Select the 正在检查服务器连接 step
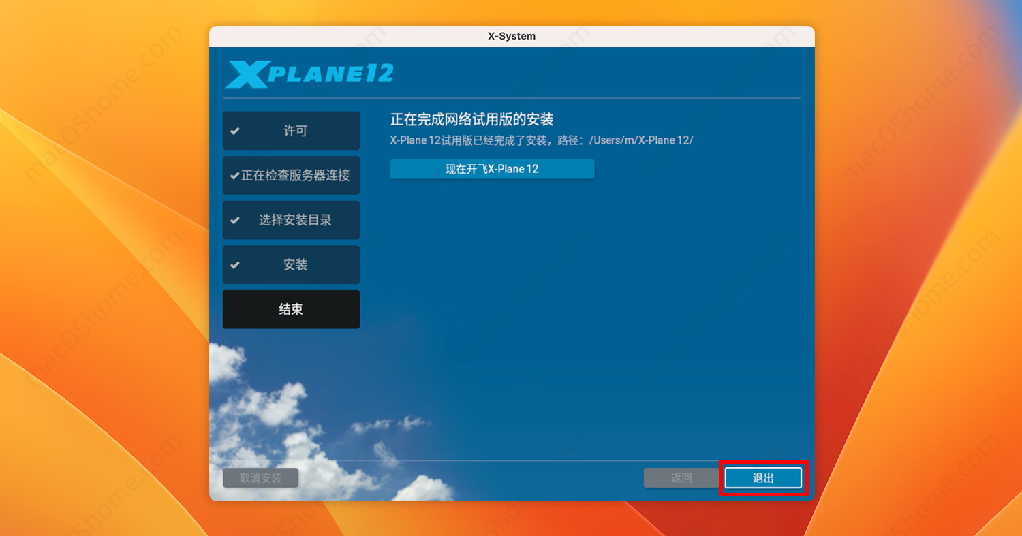 (291, 175)
